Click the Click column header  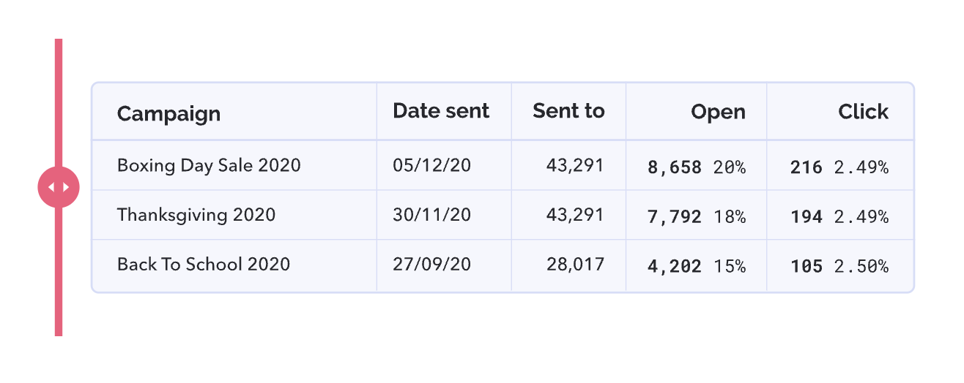coord(864,112)
